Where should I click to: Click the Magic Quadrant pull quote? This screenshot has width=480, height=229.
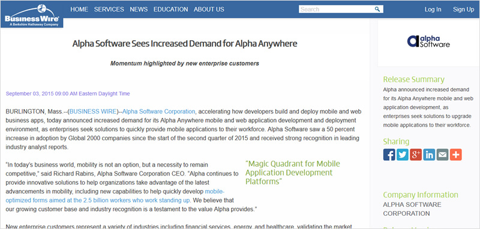click(x=293, y=173)
